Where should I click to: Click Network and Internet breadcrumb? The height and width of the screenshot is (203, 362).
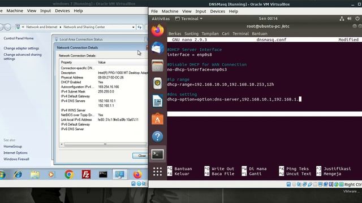41,27
